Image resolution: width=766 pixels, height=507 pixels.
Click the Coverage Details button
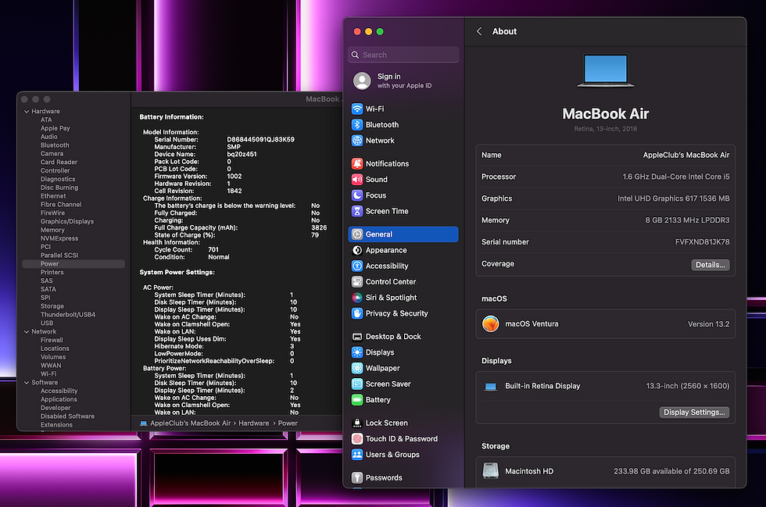[711, 265]
